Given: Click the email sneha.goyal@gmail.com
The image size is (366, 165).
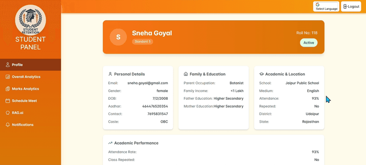Looking at the screenshot, I should tap(148, 83).
